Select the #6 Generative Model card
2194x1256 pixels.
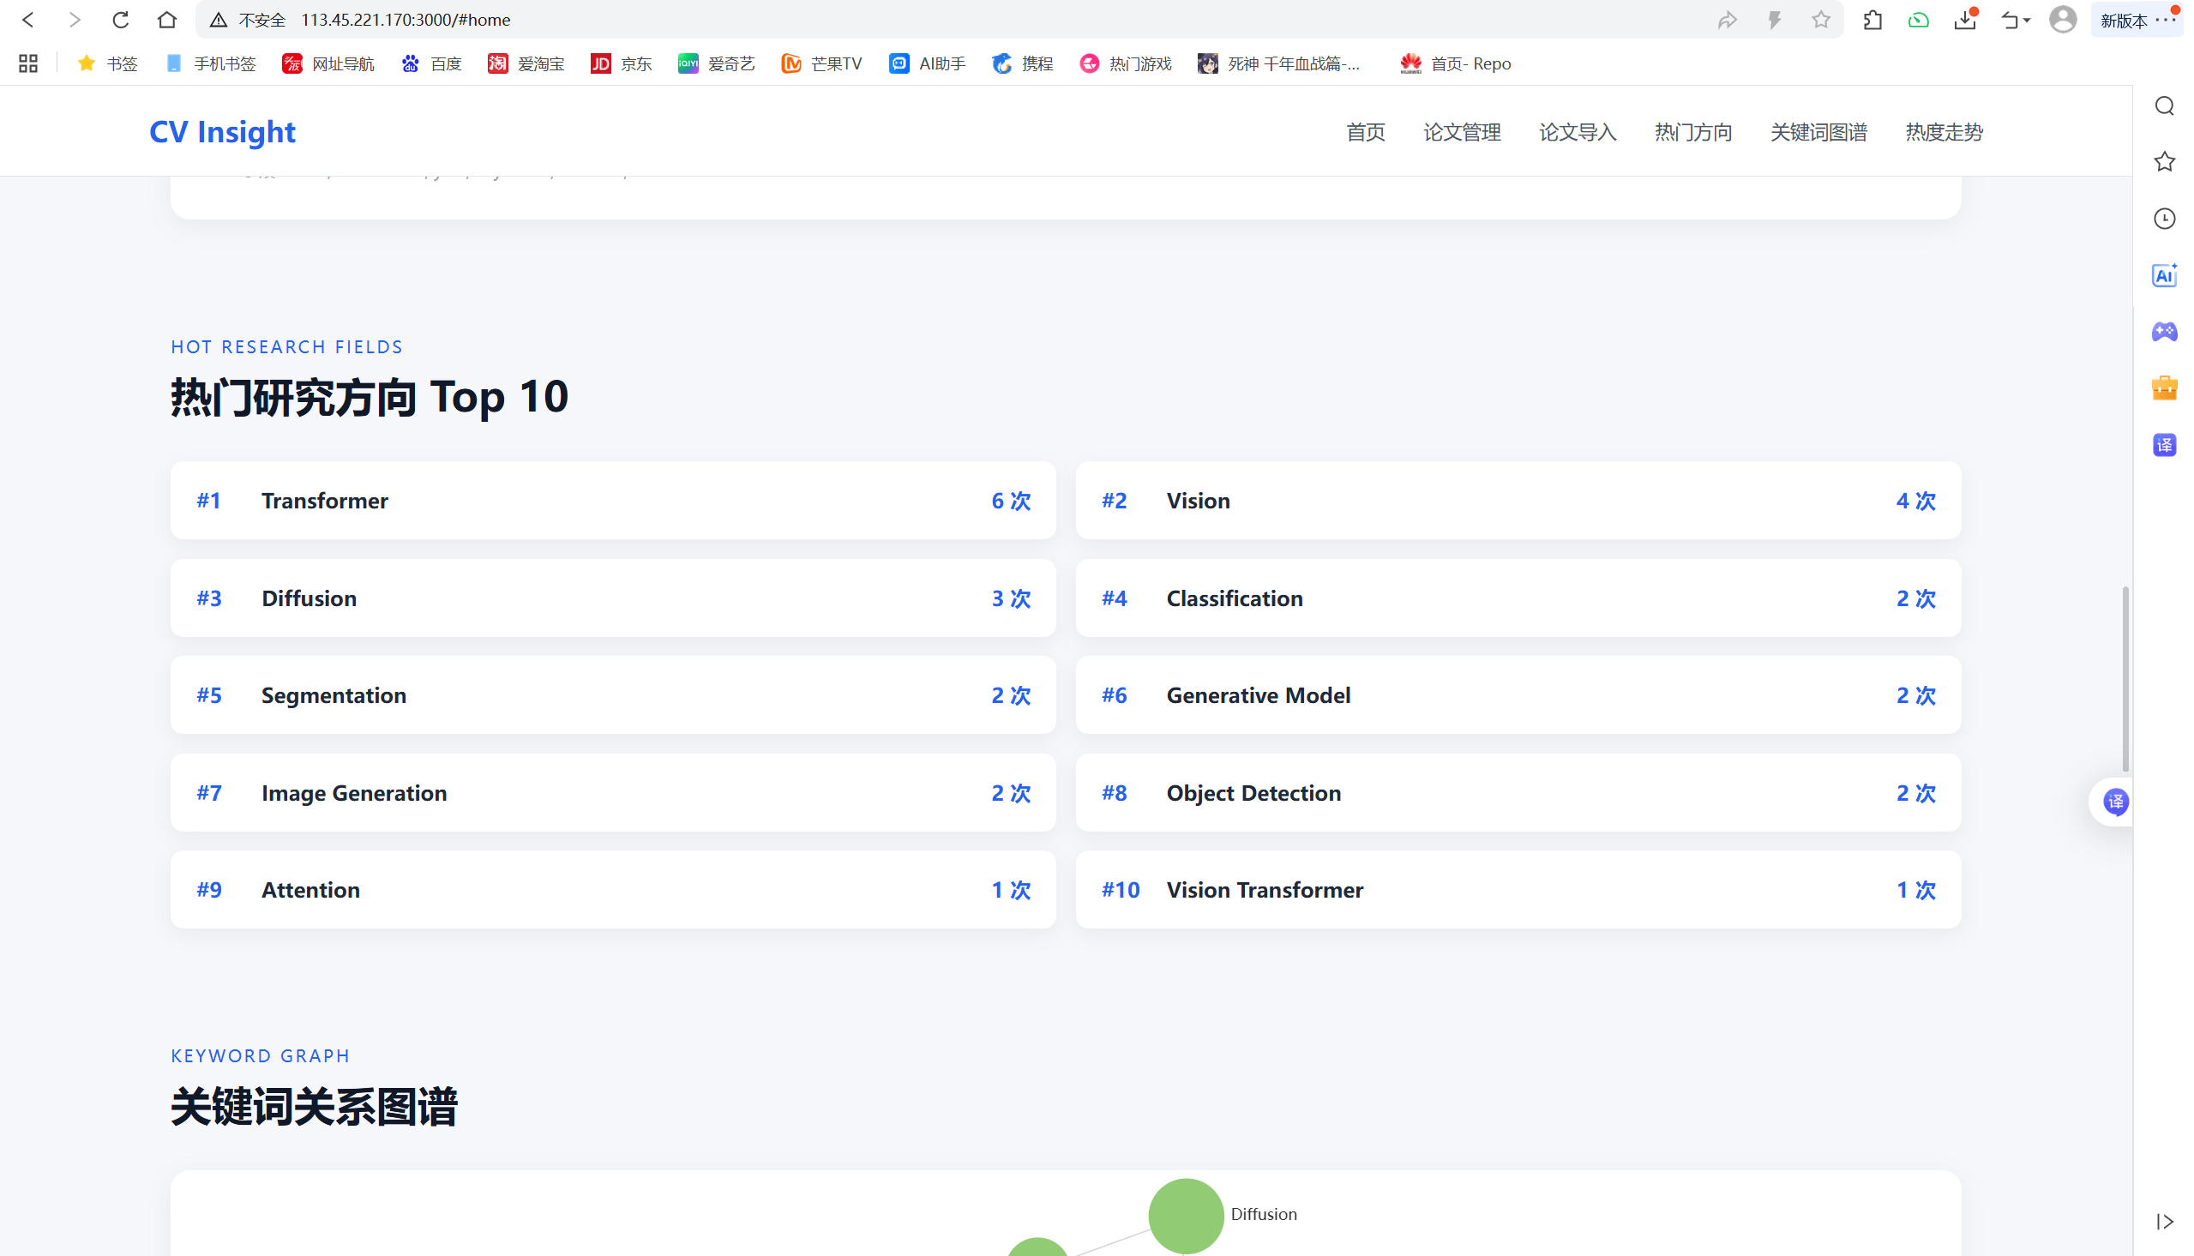[x=1518, y=695]
